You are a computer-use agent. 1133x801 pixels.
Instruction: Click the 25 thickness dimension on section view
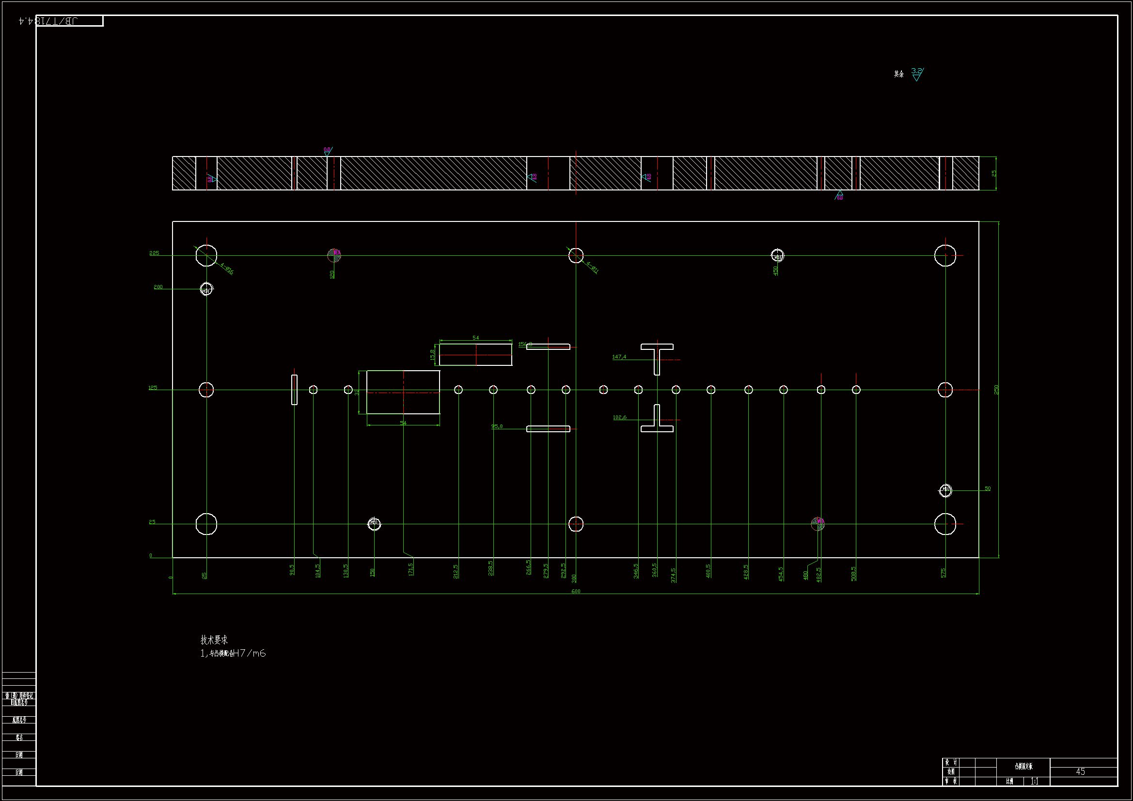[994, 173]
